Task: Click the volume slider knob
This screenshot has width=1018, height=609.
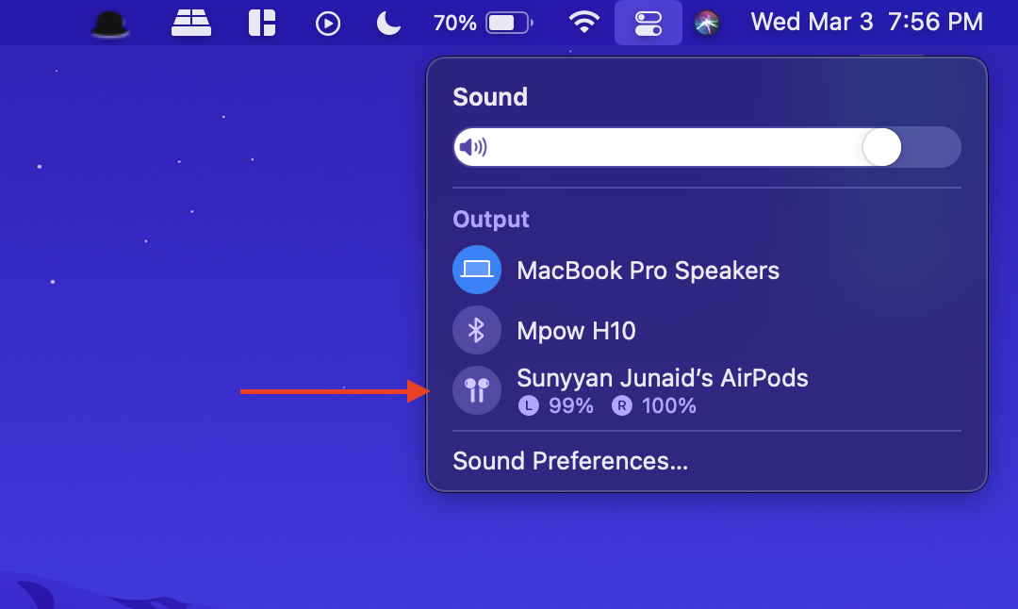Action: coord(881,147)
